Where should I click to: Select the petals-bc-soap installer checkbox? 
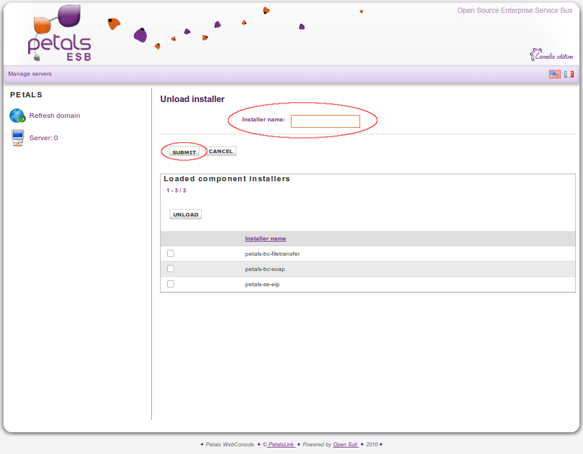pos(171,269)
